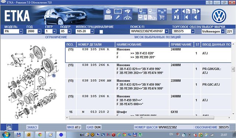Go to next page with arrow-page icon

click(196, 11)
